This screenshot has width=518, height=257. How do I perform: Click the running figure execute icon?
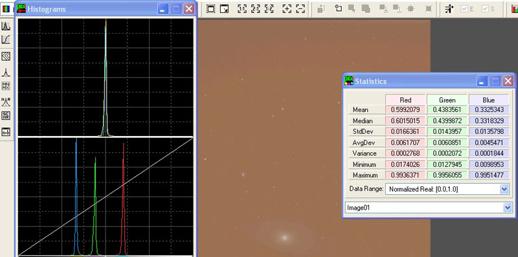449,9
